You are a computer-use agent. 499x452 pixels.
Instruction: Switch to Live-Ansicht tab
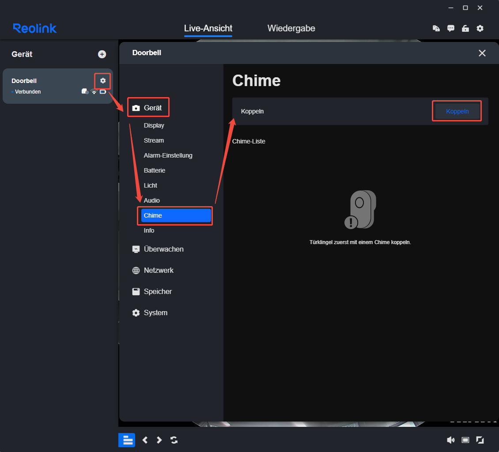click(208, 28)
